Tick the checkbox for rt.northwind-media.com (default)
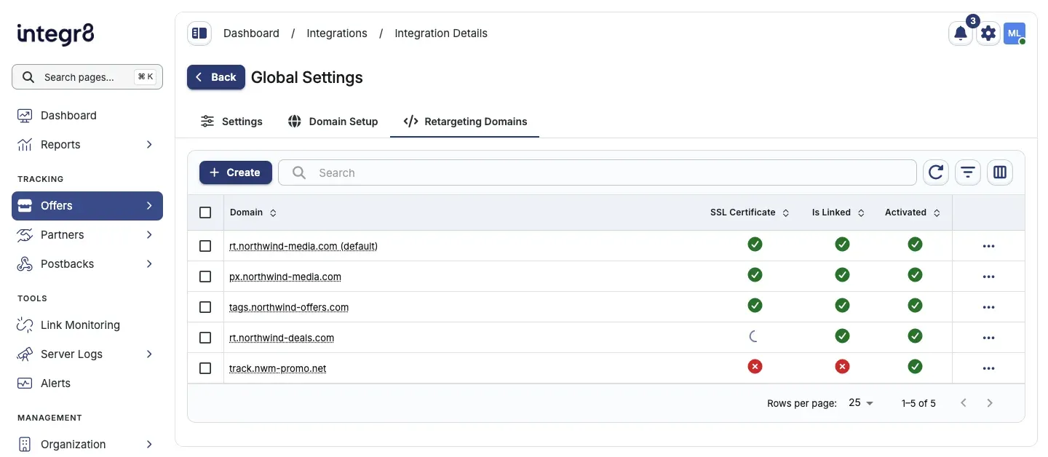1048x457 pixels. [x=205, y=246]
